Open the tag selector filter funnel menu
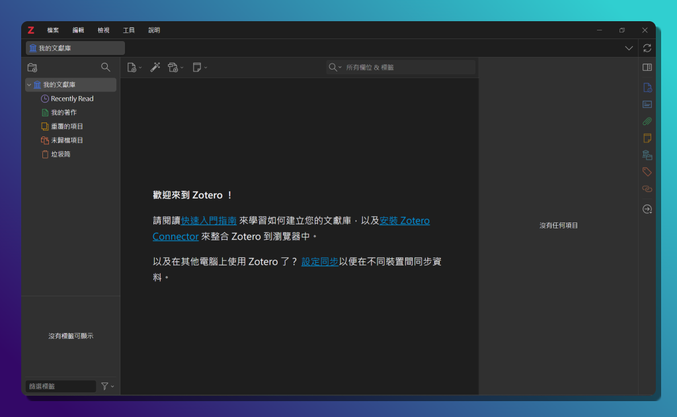 107,387
